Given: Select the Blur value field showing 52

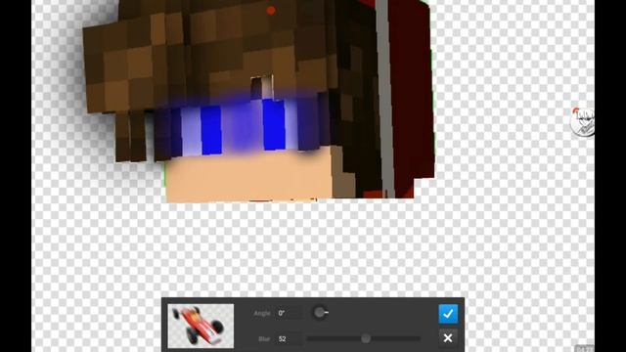Looking at the screenshot, I should pyautogui.click(x=290, y=339).
